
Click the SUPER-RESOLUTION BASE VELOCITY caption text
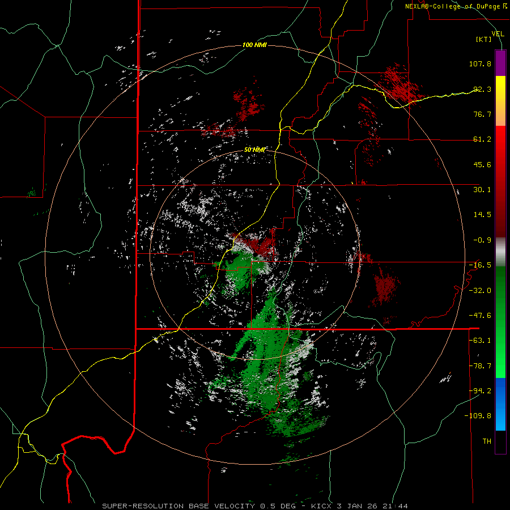tap(178, 506)
